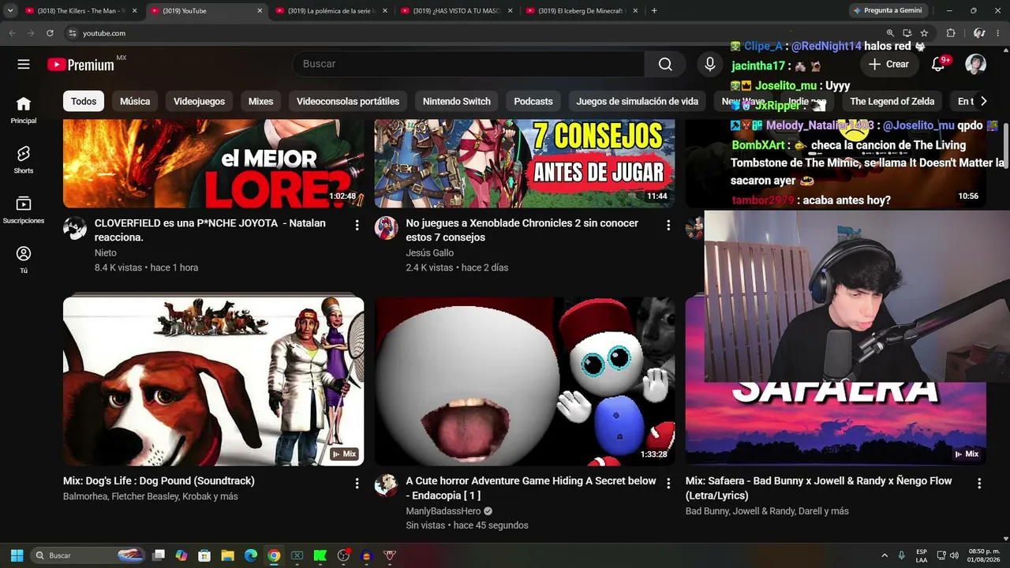Screen dimensions: 1010x568
Task: Open a new Chrome tab
Action: coord(654,11)
